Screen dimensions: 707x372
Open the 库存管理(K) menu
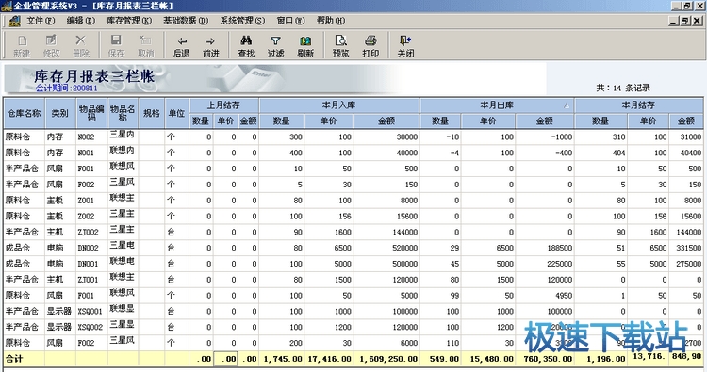tap(129, 21)
